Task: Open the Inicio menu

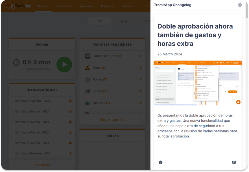Action: [x=43, y=6]
